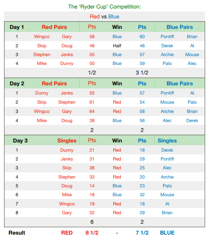Select the Day 2 header cell
The image size is (210, 238).
(x=17, y=84)
